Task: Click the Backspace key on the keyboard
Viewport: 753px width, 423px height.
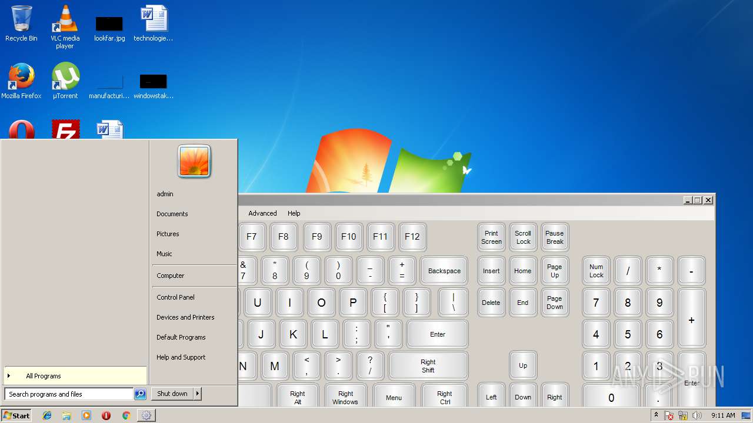Action: tap(444, 271)
